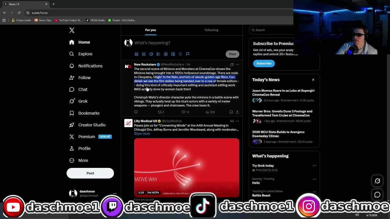Viewport: 390px width, 219px height.
Task: Open Profile in the sidebar
Action: [80, 148]
